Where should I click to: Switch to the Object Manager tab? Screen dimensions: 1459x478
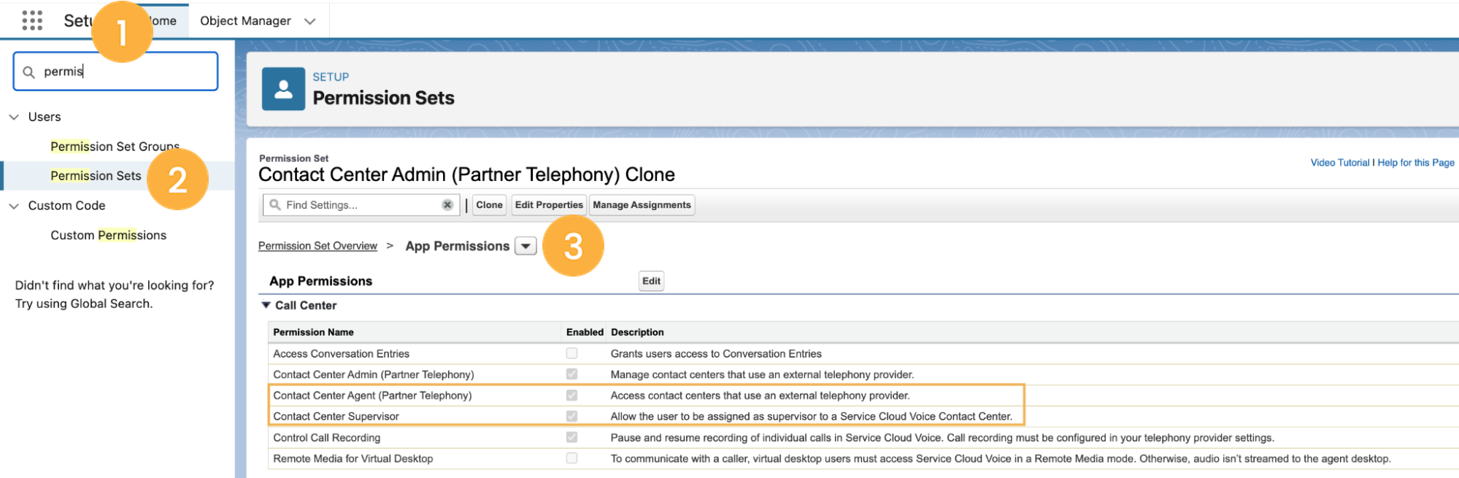(245, 21)
